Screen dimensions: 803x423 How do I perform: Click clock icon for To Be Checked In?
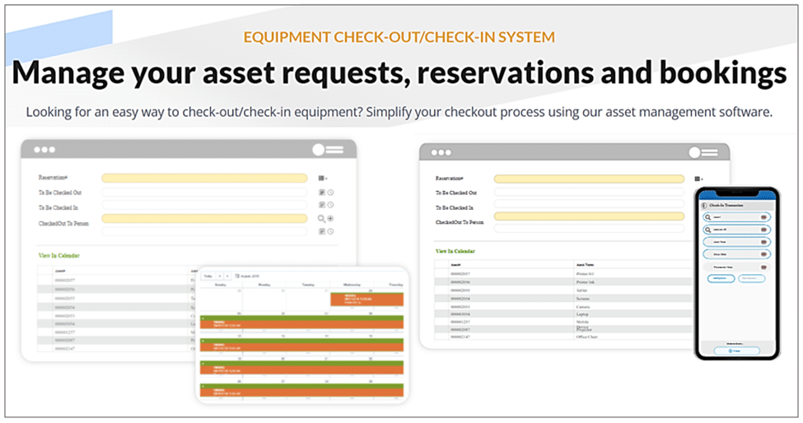[330, 205]
